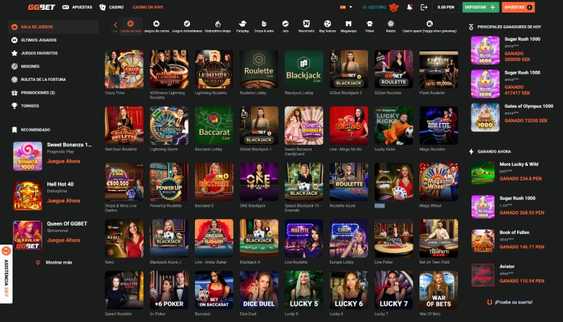Click Juegue Ahora under Hell Hot 40

(63, 201)
